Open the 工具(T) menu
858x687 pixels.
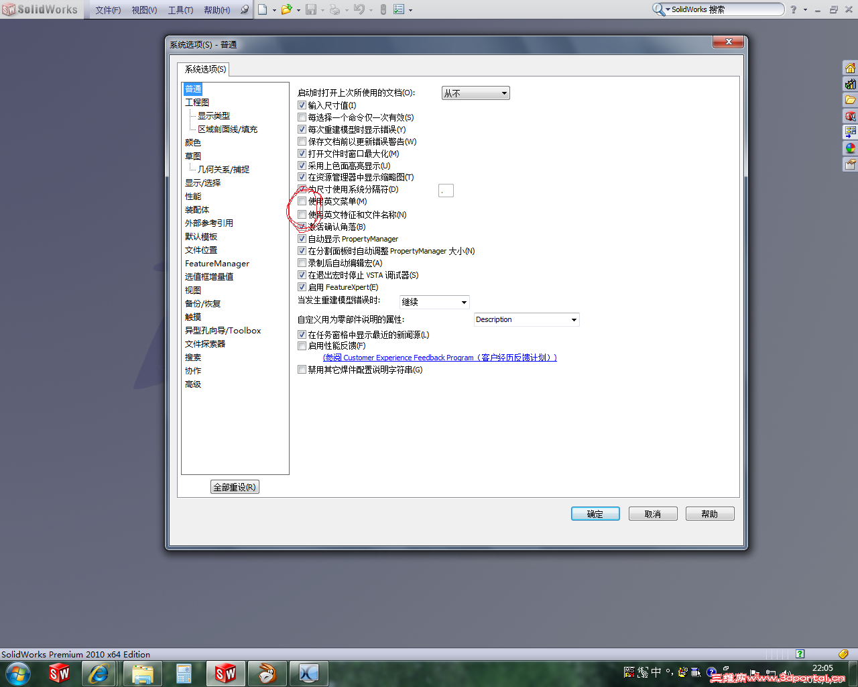pyautogui.click(x=180, y=10)
